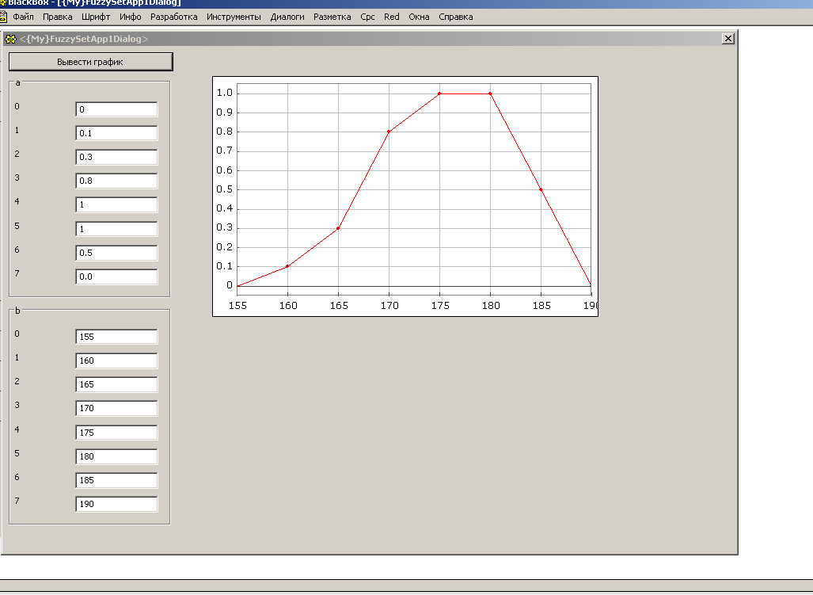The height and width of the screenshot is (595, 813).
Task: Focus the input field with value 170
Action: click(x=116, y=408)
